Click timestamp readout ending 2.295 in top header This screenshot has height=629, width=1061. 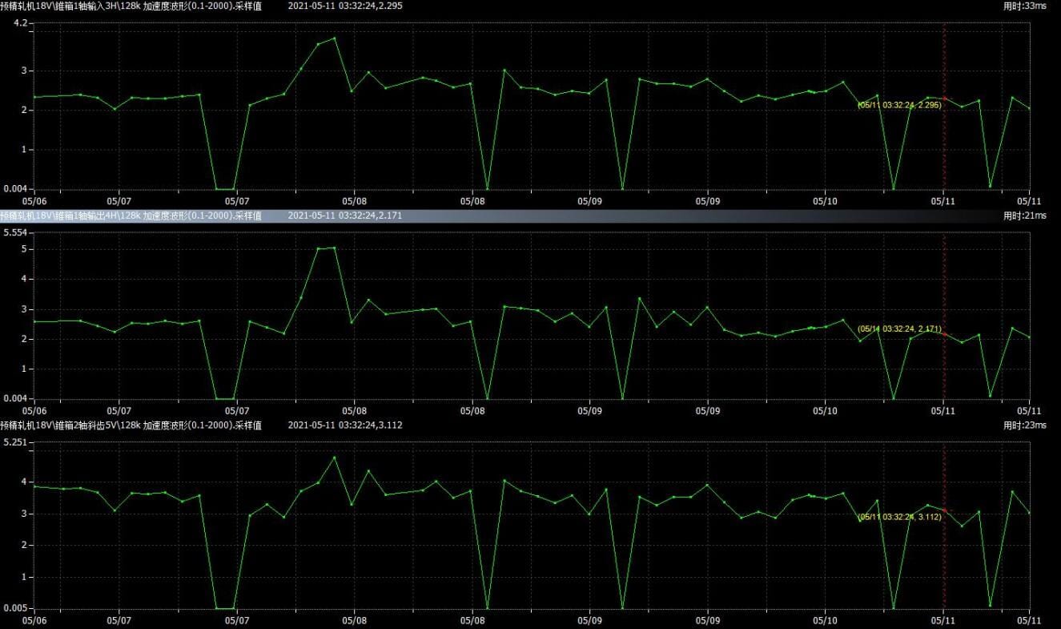pos(345,6)
